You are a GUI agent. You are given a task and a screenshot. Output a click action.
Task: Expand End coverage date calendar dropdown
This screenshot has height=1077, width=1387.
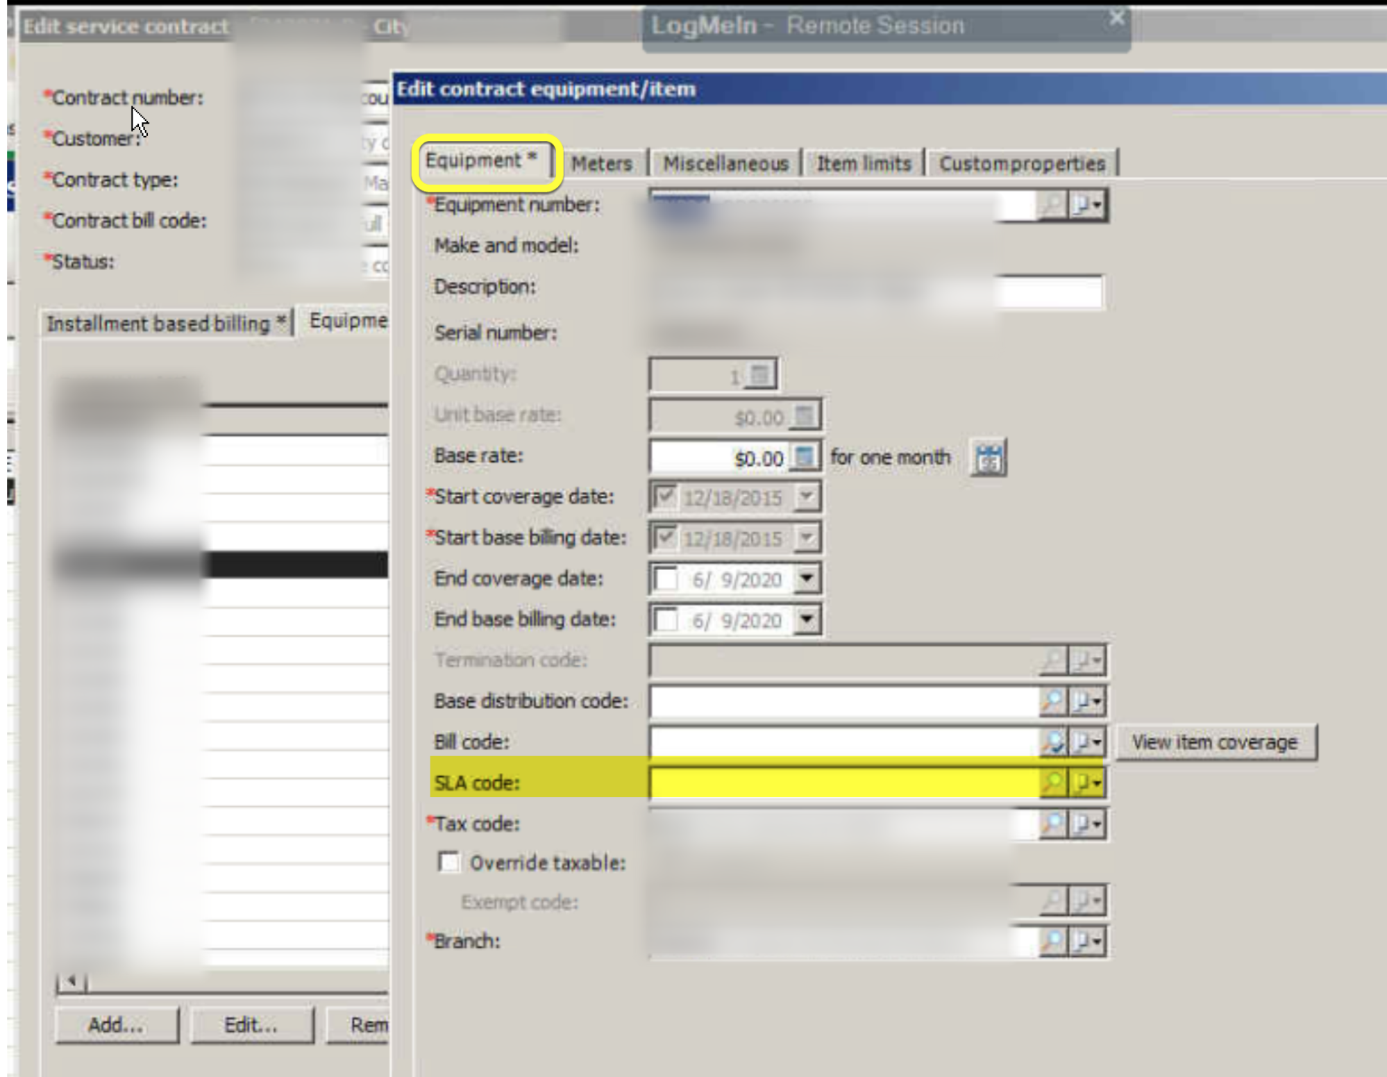point(807,578)
